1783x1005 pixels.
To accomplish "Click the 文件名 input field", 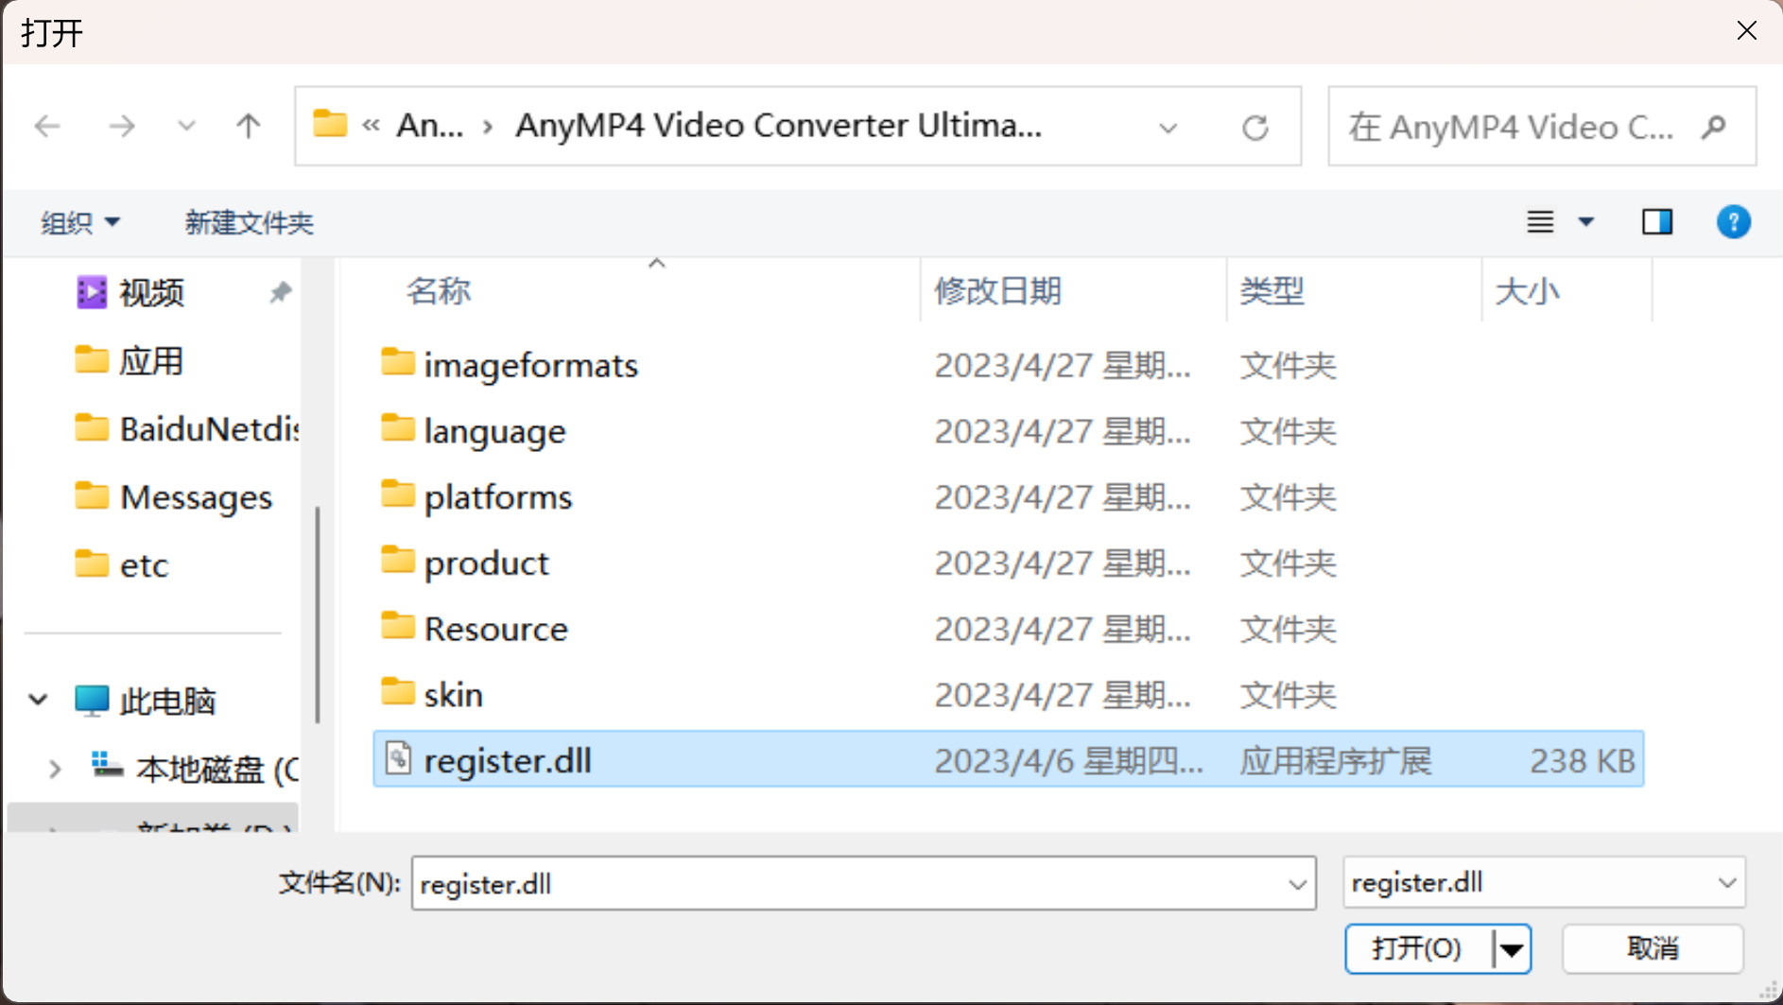I will tap(846, 884).
